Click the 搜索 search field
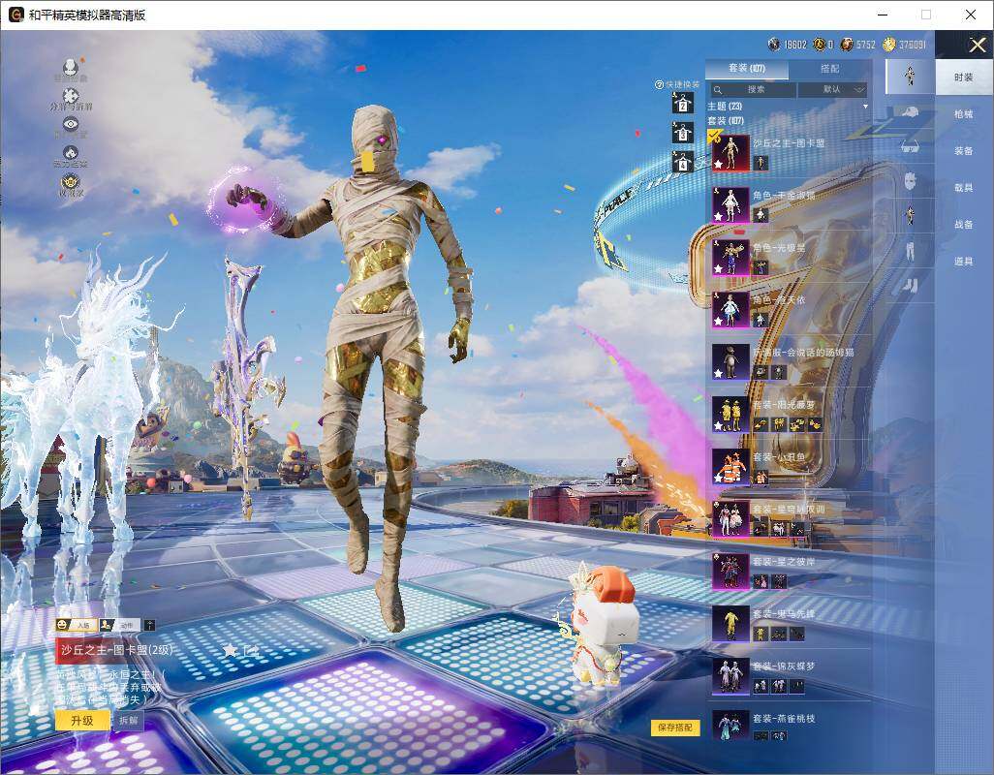This screenshot has height=775, width=994. pos(753,90)
